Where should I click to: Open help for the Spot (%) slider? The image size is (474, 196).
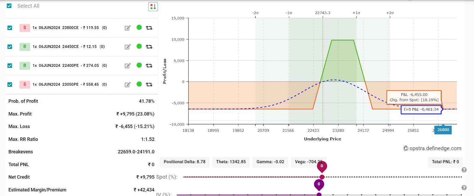click(x=464, y=170)
